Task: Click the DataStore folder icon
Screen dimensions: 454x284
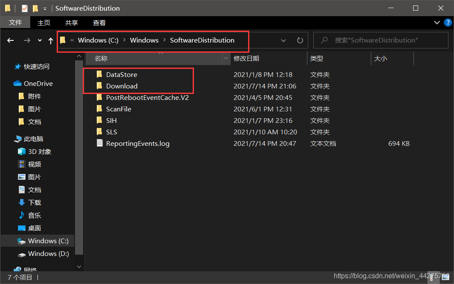Action: point(99,74)
